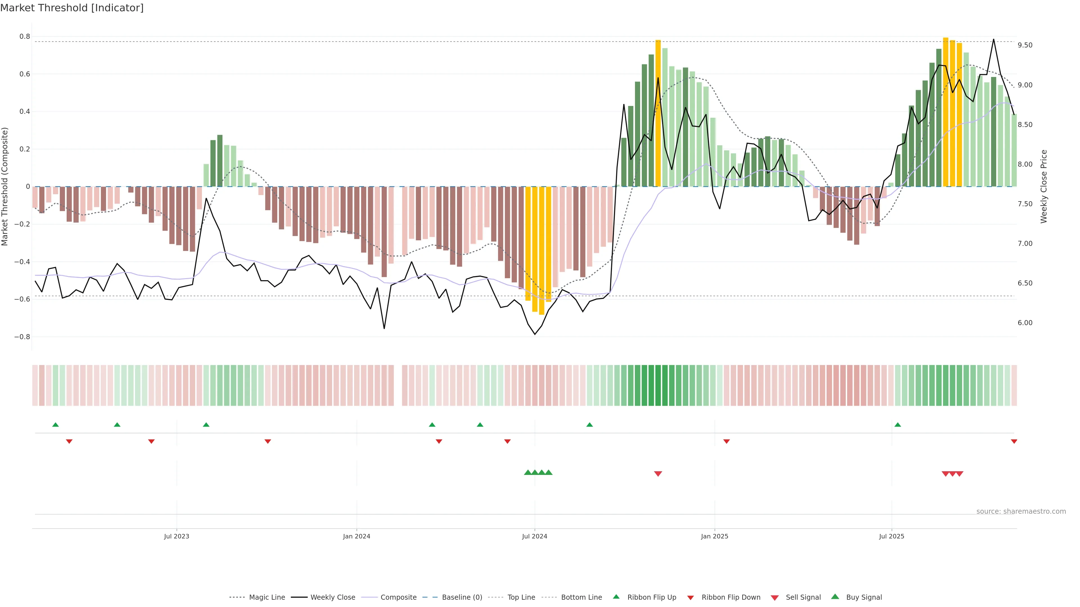Viewport: 1080px width, 607px height.
Task: Click the lone sell signal marker near late 2024
Action: click(658, 474)
